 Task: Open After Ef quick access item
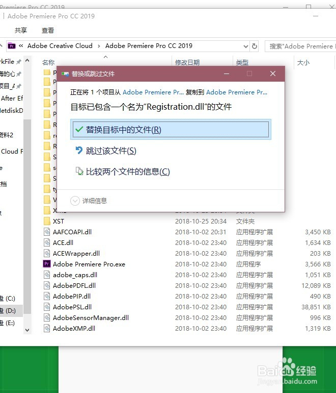click(12, 98)
